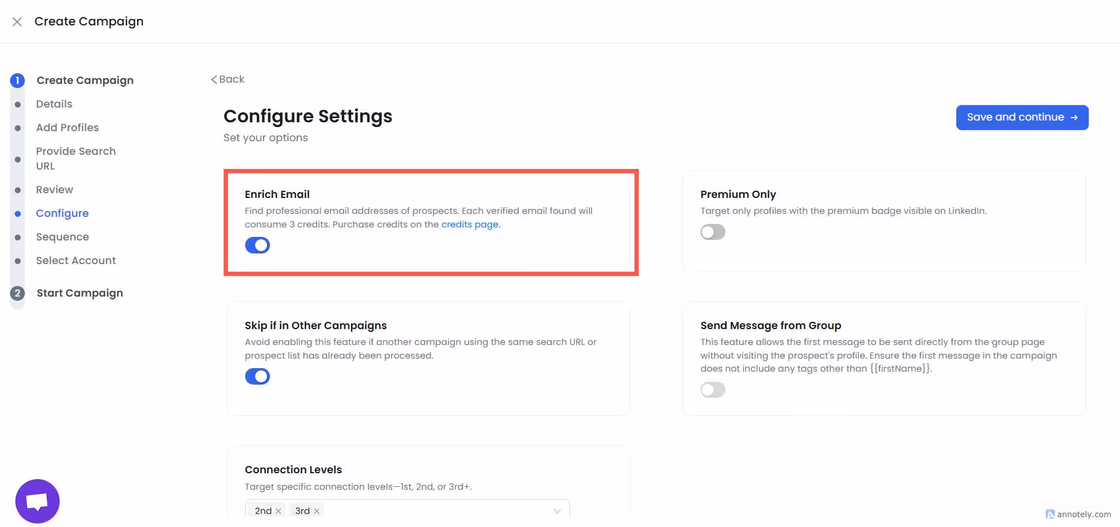This screenshot has height=527, width=1120.
Task: Disable the Enrich Email toggle
Action: 258,245
